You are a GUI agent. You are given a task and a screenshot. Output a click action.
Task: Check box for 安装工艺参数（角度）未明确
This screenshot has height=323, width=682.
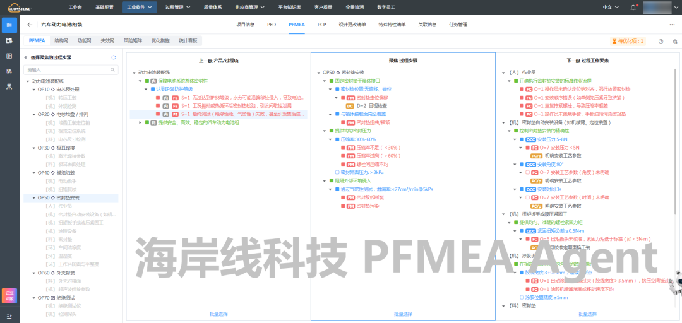(x=527, y=173)
